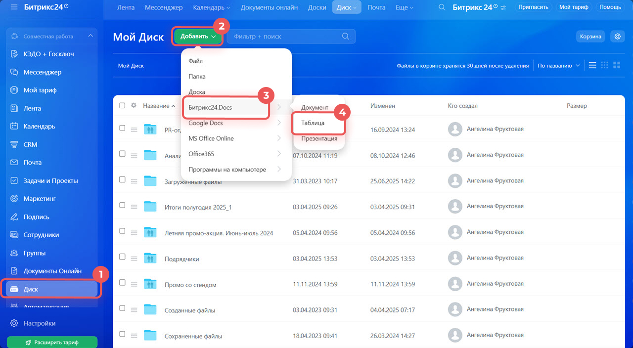Image resolution: width=633 pixels, height=348 pixels.
Task: Click the Почта envelope icon in the sidebar
Action: coord(14,162)
